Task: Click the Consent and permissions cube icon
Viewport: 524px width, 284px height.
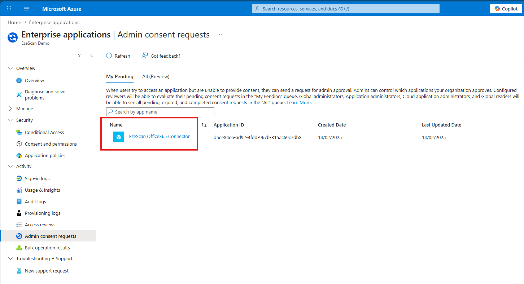Action: (x=19, y=144)
